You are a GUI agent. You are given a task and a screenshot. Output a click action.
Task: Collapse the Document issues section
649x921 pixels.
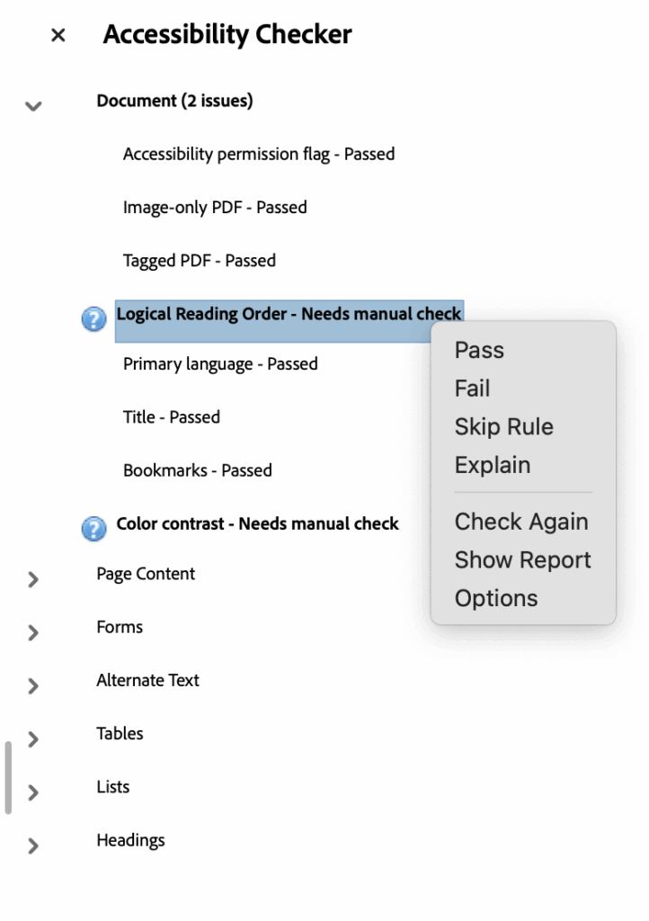click(32, 106)
